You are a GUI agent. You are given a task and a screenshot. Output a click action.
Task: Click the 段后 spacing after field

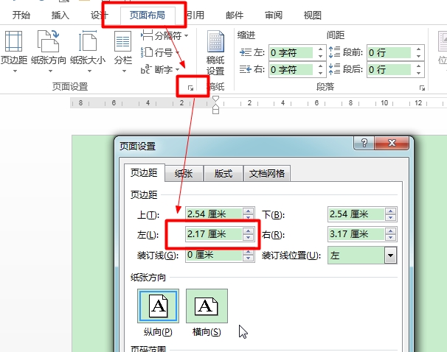(x=389, y=69)
